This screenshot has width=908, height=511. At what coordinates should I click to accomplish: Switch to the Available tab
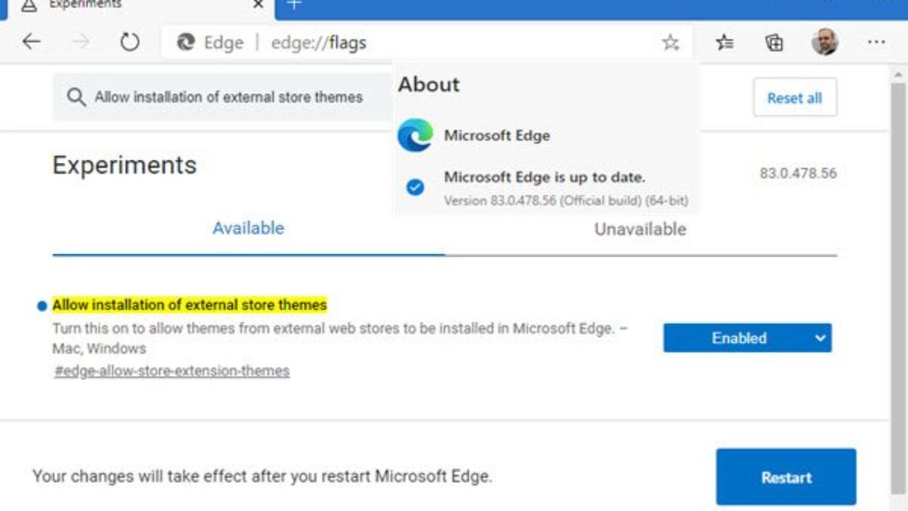click(248, 229)
